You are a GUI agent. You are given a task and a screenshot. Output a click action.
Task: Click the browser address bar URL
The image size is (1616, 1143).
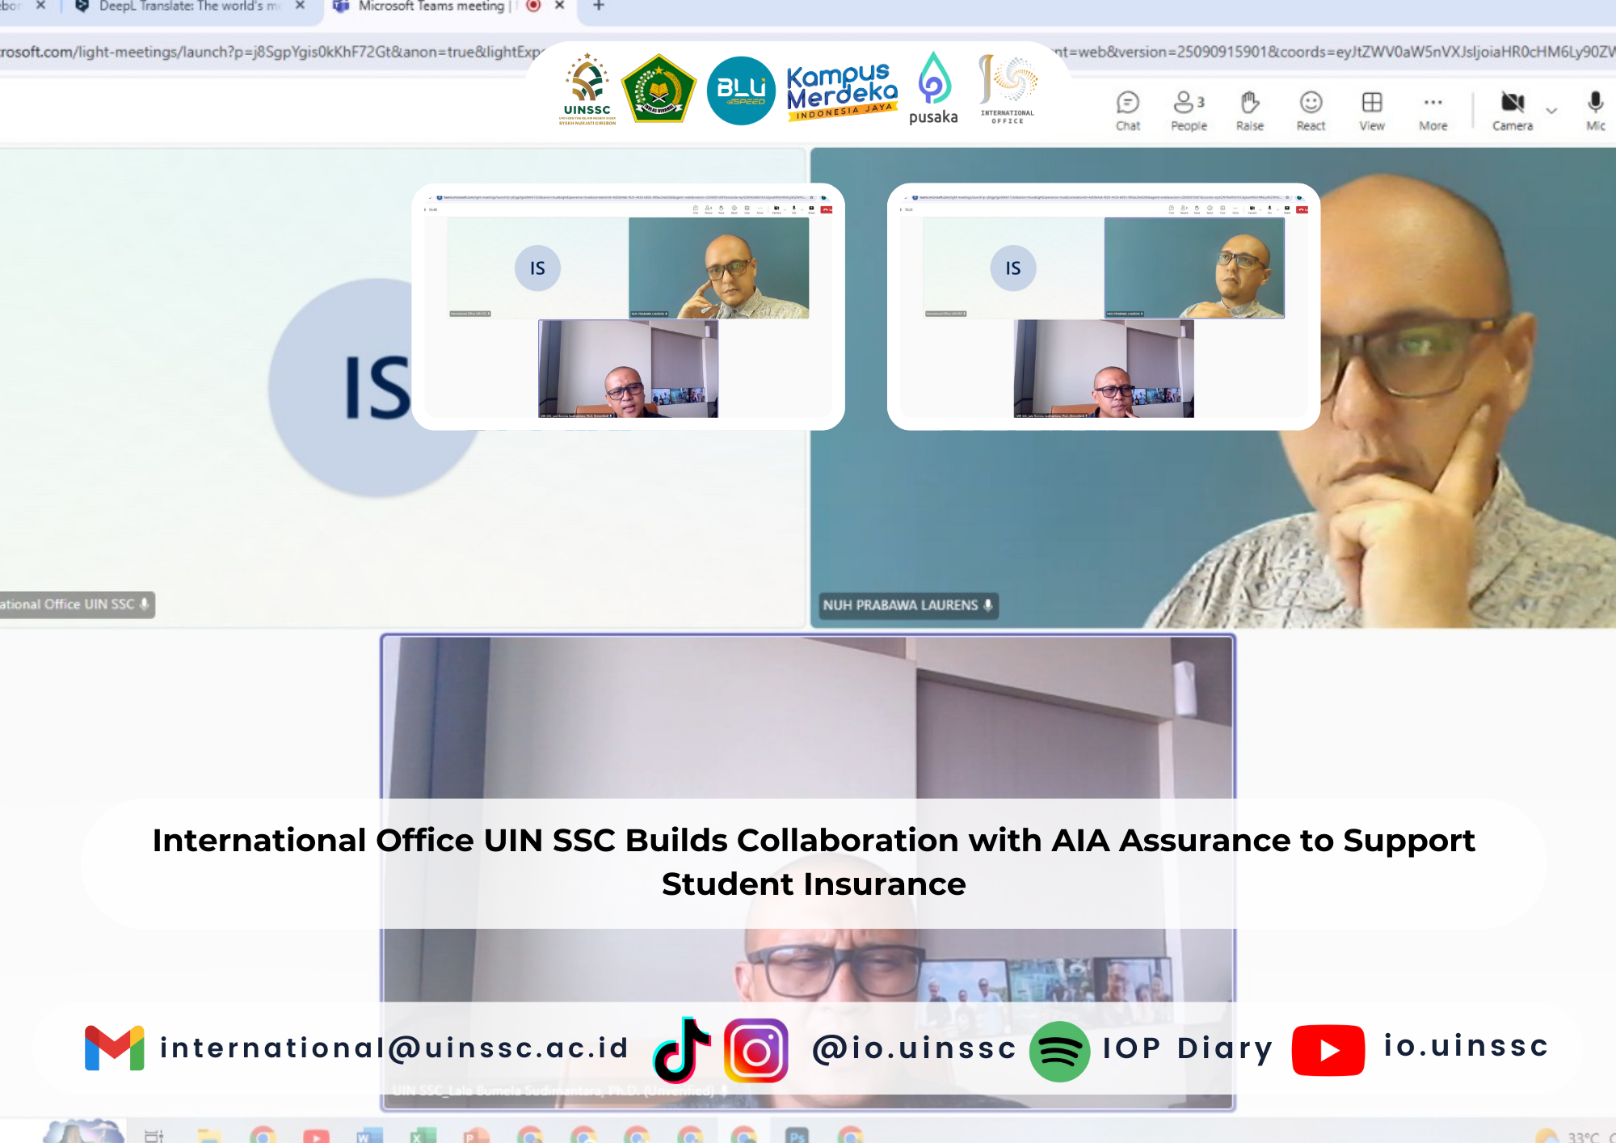(271, 52)
